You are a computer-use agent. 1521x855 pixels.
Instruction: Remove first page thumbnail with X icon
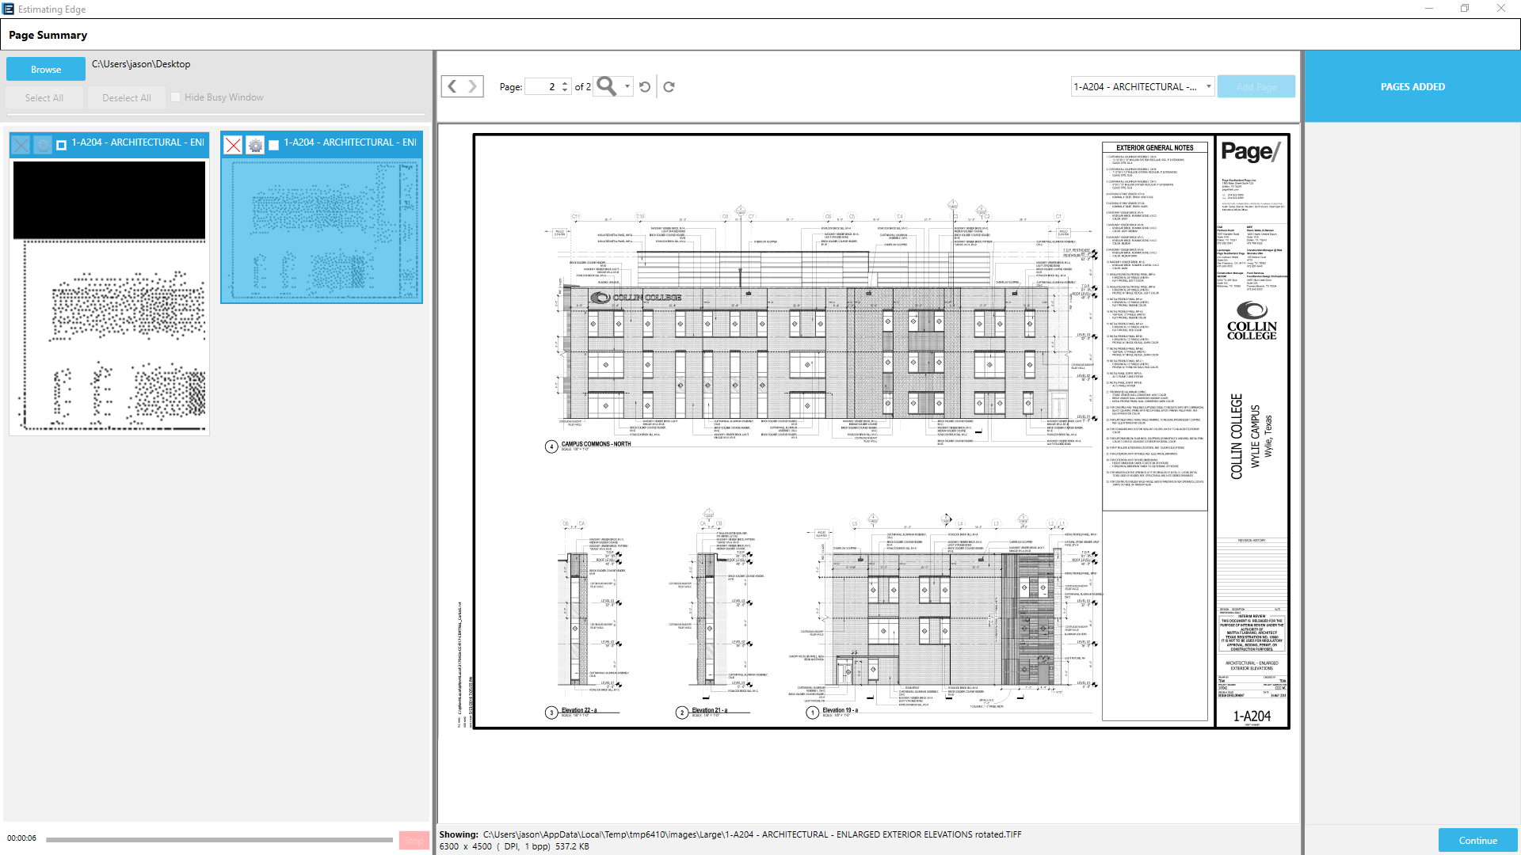click(x=21, y=145)
